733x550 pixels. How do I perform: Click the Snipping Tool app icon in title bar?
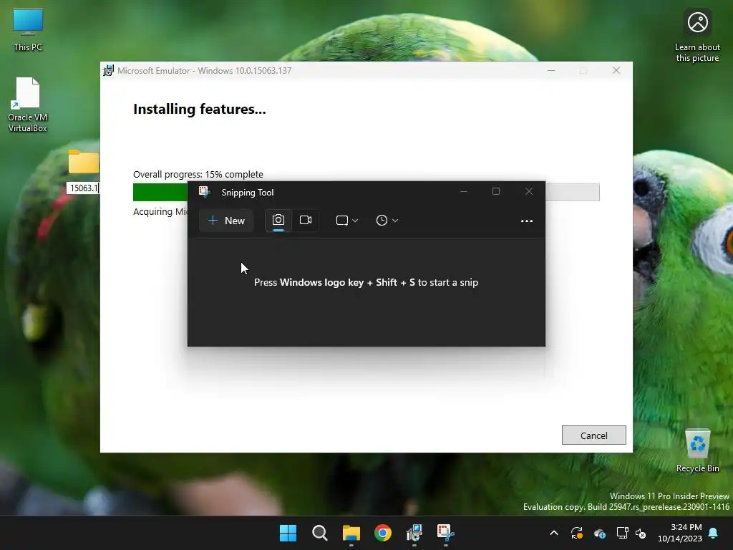204,192
